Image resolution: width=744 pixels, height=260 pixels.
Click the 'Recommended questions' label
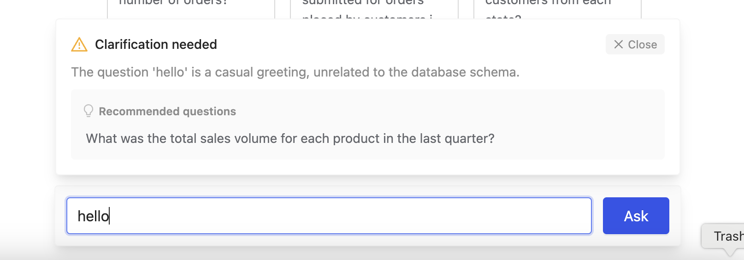[x=167, y=111]
